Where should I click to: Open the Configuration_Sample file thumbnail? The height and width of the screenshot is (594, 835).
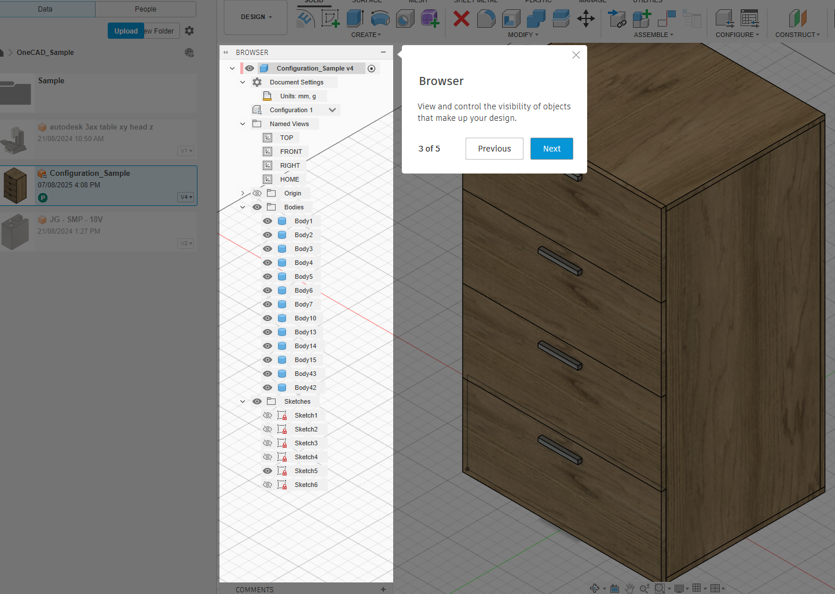tap(15, 186)
